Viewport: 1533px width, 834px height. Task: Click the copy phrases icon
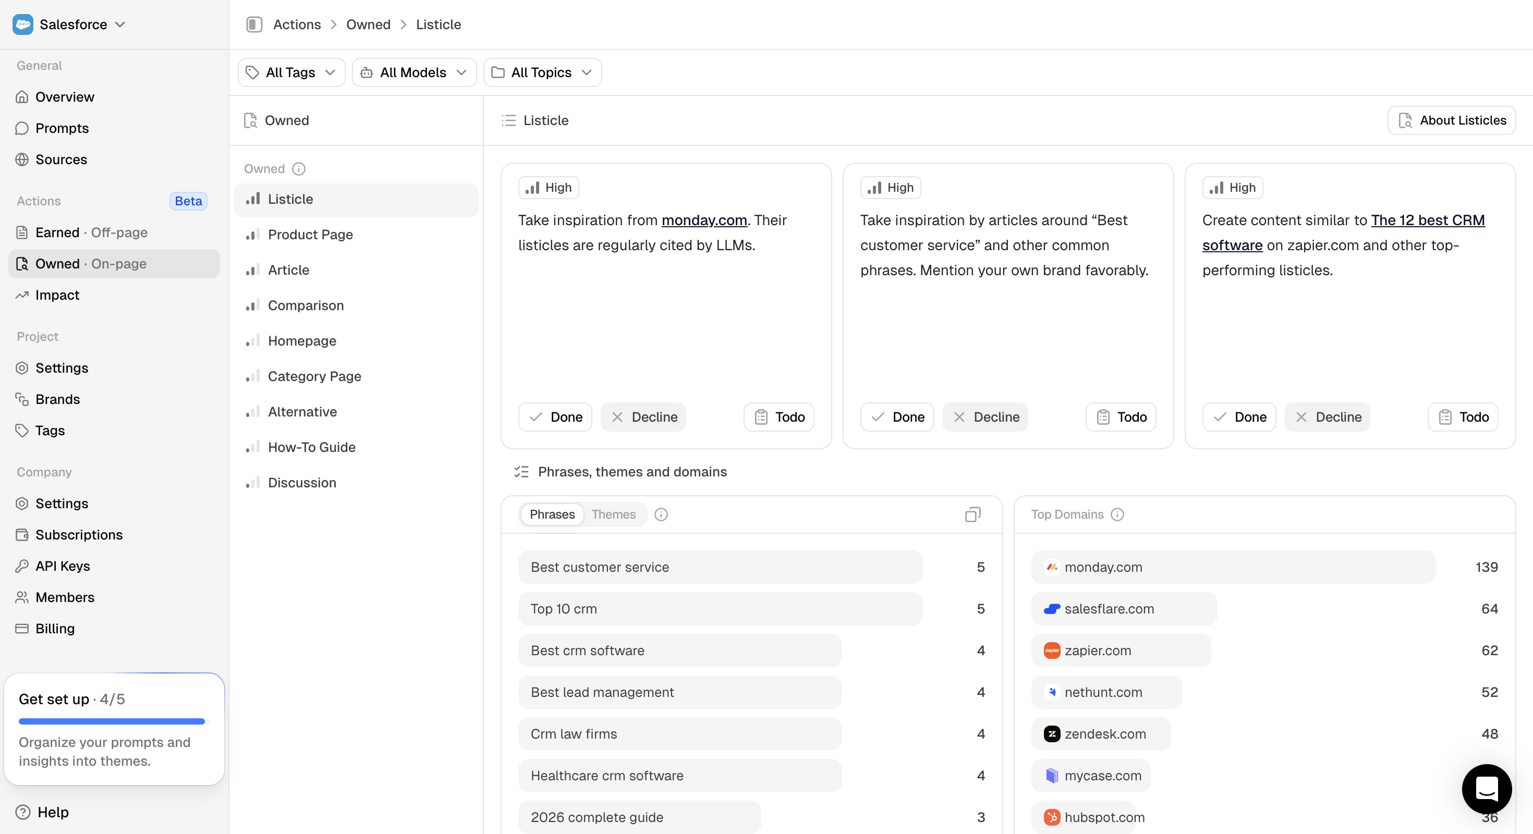coord(972,514)
